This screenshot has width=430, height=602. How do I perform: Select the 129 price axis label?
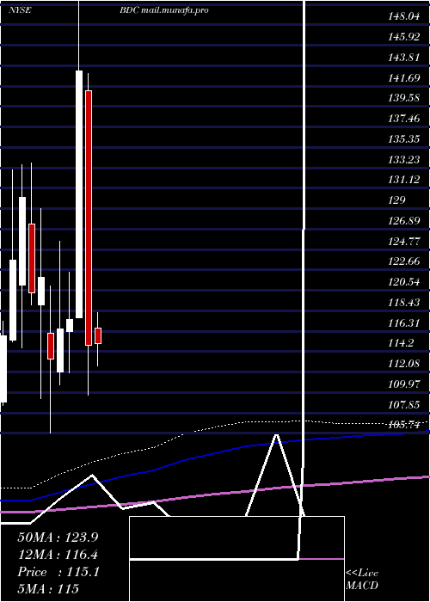click(x=397, y=200)
